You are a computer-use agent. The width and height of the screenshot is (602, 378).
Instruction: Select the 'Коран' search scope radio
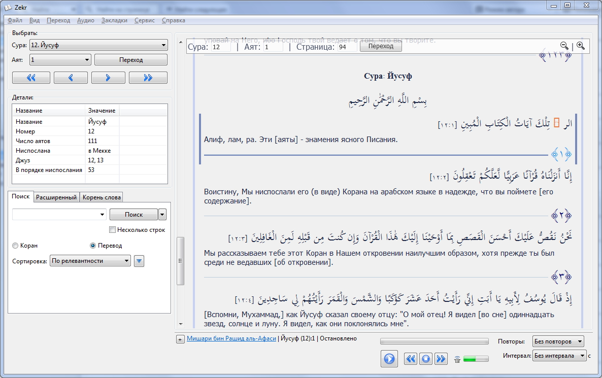click(15, 245)
